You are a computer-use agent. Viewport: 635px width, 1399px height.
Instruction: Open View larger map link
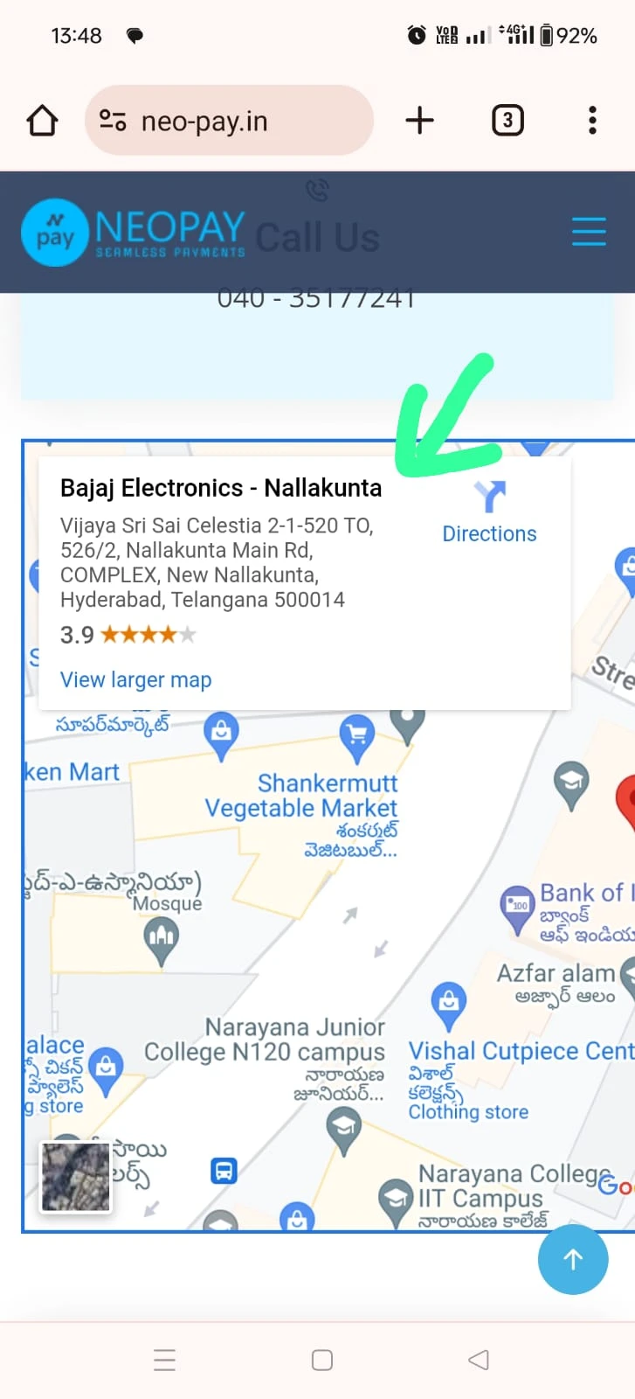tap(135, 679)
